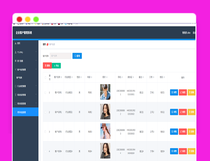Expand the highlighted blue menu item's chevron

pyautogui.click(x=36, y=112)
